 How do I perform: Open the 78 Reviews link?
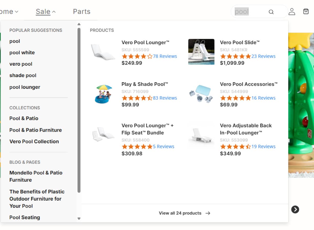[x=165, y=56]
